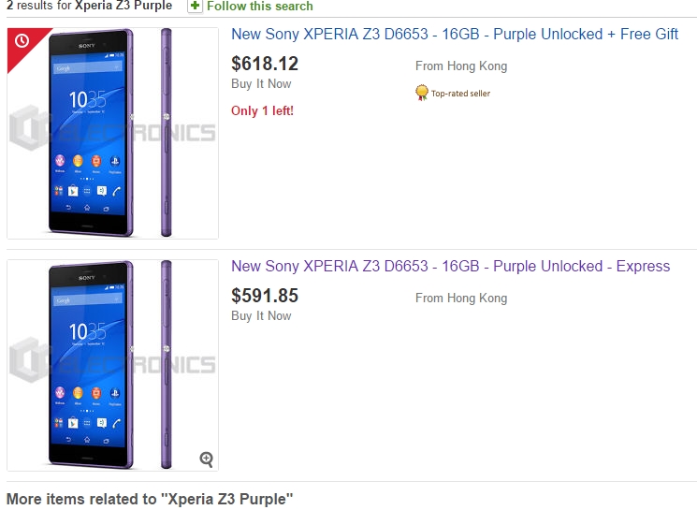This screenshot has height=510, width=697.
Task: Click Buy It Now under the $591.85 price
Action: [x=261, y=316]
